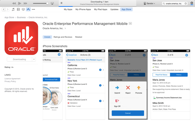The image size is (195, 122).
Task: Click the blue Submit arrow icon
Action: (117, 88)
